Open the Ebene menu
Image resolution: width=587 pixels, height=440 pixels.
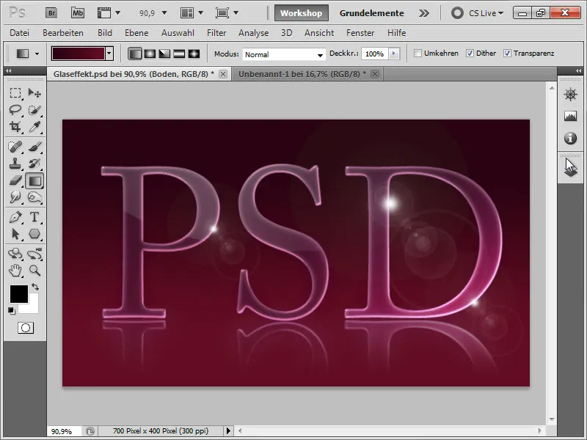tap(136, 33)
